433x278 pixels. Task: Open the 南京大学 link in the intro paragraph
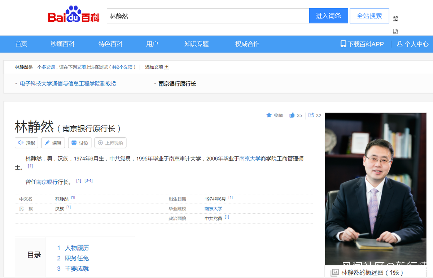250,158
